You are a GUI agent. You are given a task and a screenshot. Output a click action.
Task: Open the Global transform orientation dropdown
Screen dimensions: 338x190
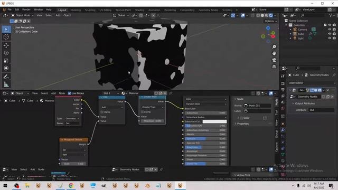(121, 15)
